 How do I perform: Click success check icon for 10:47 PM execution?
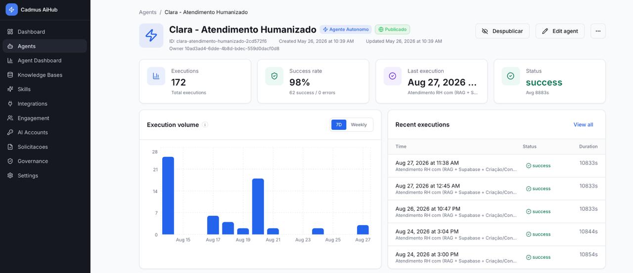(529, 211)
